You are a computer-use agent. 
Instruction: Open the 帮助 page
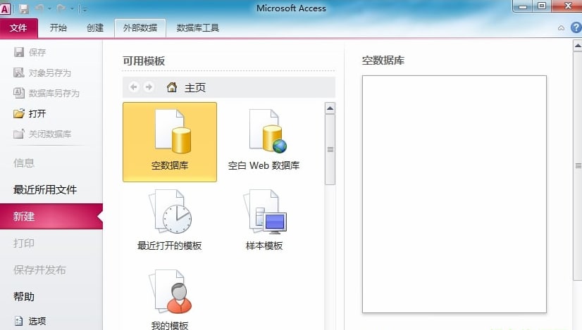[24, 297]
